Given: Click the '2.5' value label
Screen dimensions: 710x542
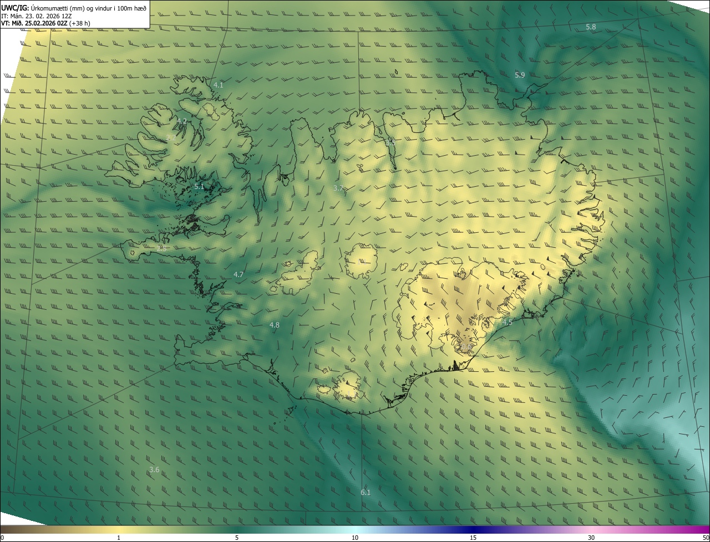Looking at the screenshot, I should (161, 249).
